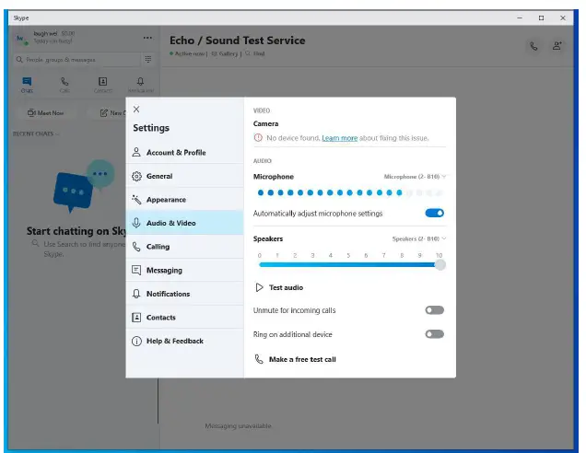Open Contacts settings section
Screen dimensions: 586x453
[x=184, y=317]
